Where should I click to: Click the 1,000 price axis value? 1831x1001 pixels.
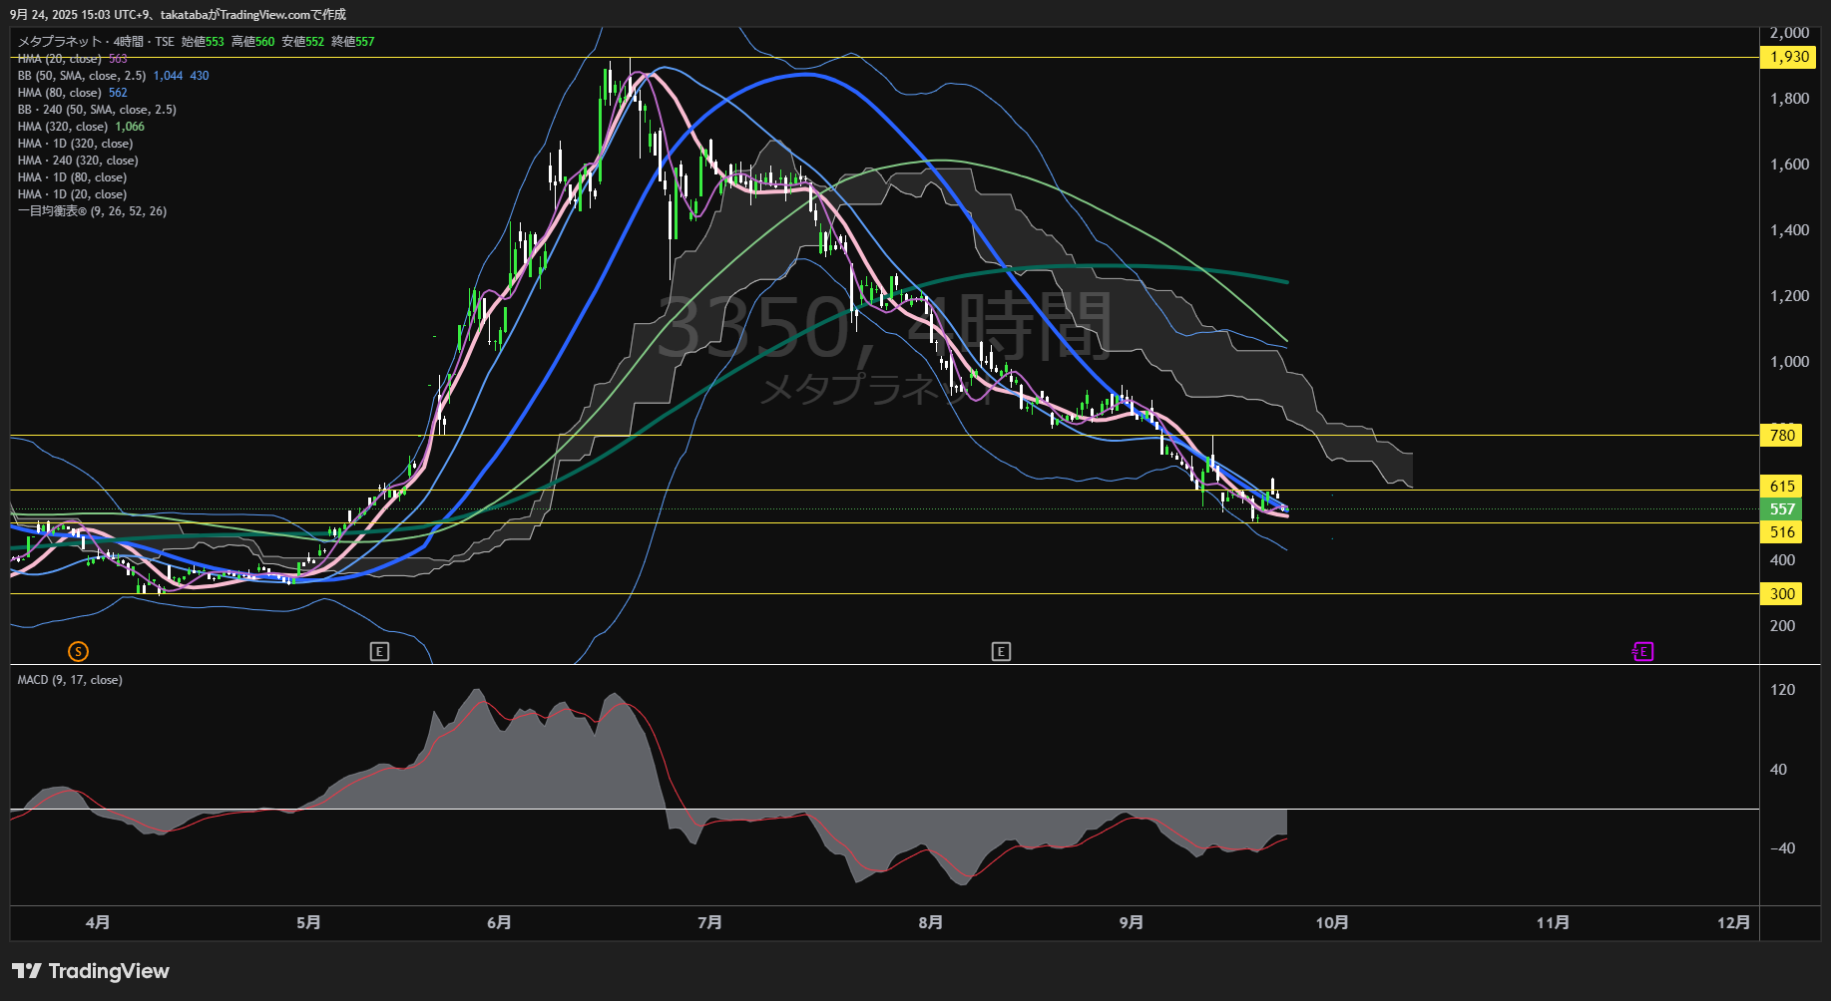coord(1789,361)
